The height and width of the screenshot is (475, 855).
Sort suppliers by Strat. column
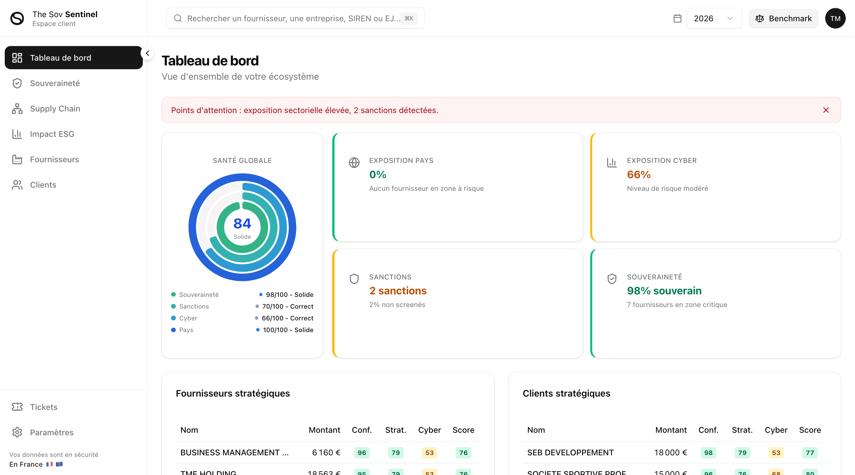coord(396,430)
